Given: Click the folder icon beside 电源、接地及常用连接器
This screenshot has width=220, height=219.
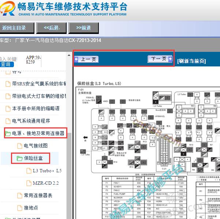Looking at the screenshot, I should pos(8,133).
